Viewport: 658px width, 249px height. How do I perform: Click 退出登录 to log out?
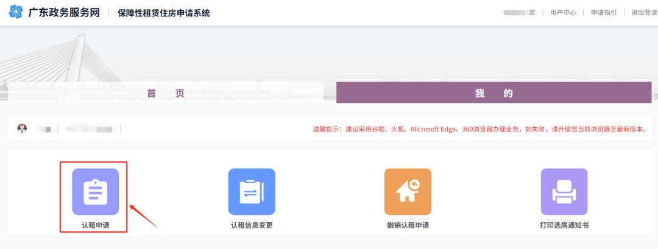point(645,13)
